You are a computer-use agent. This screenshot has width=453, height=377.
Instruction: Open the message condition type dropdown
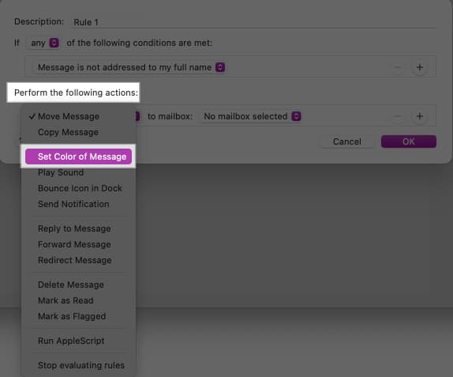(x=129, y=67)
